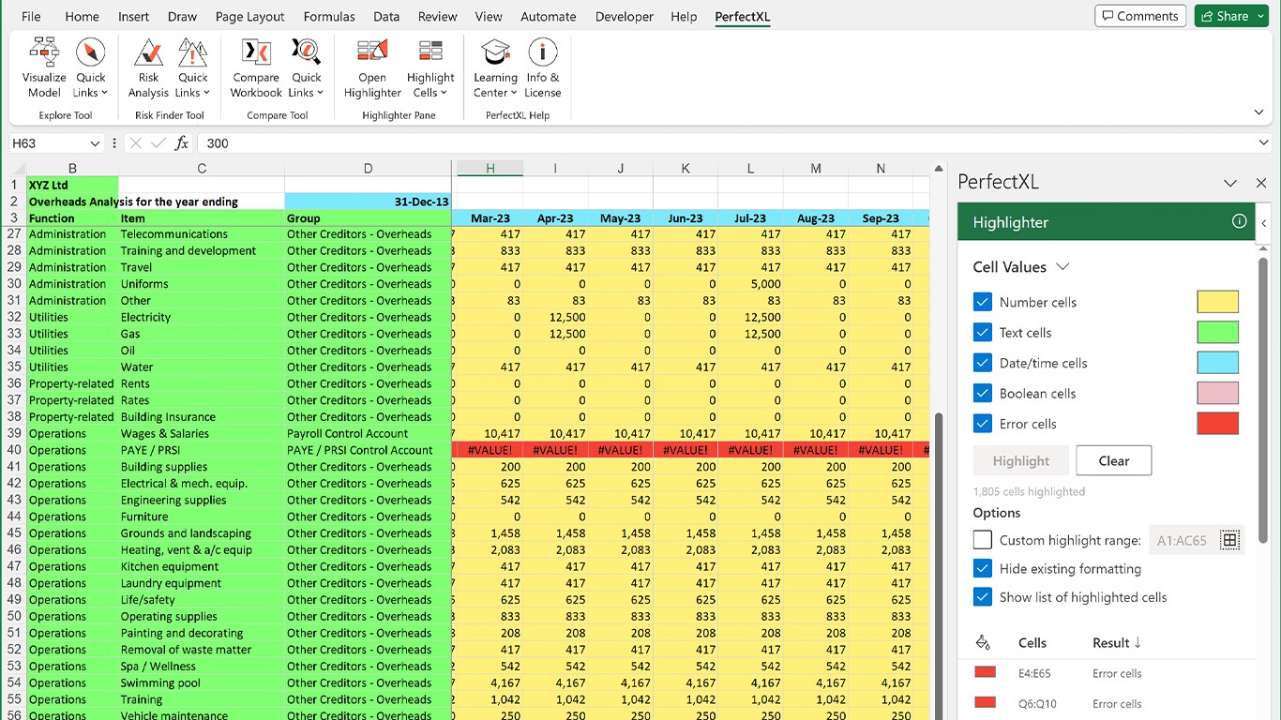Screen dimensions: 1281x720
Task: Click the Custom highlight range field A1:AC65
Action: click(1183, 540)
